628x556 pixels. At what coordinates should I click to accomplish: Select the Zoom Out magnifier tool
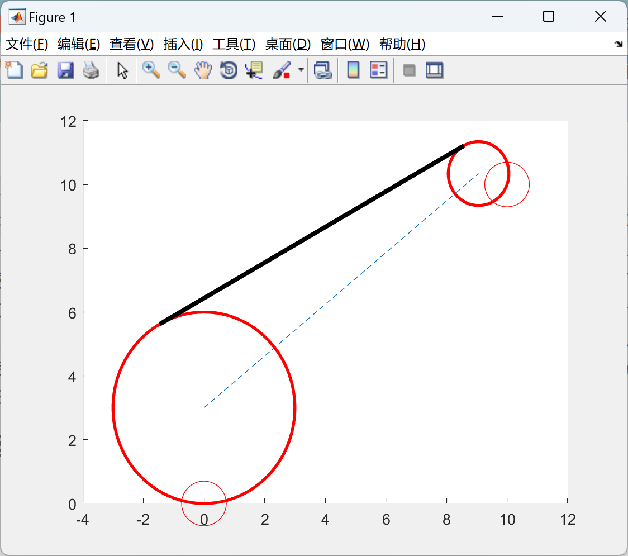177,70
